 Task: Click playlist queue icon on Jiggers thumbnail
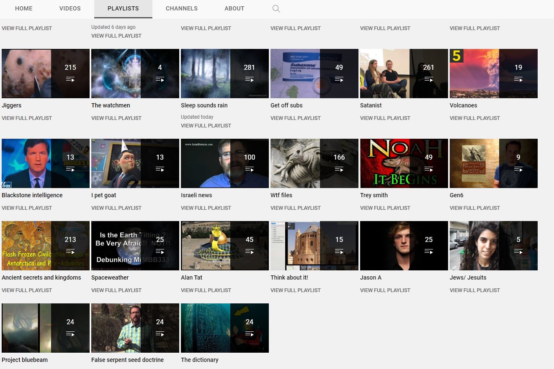click(70, 79)
